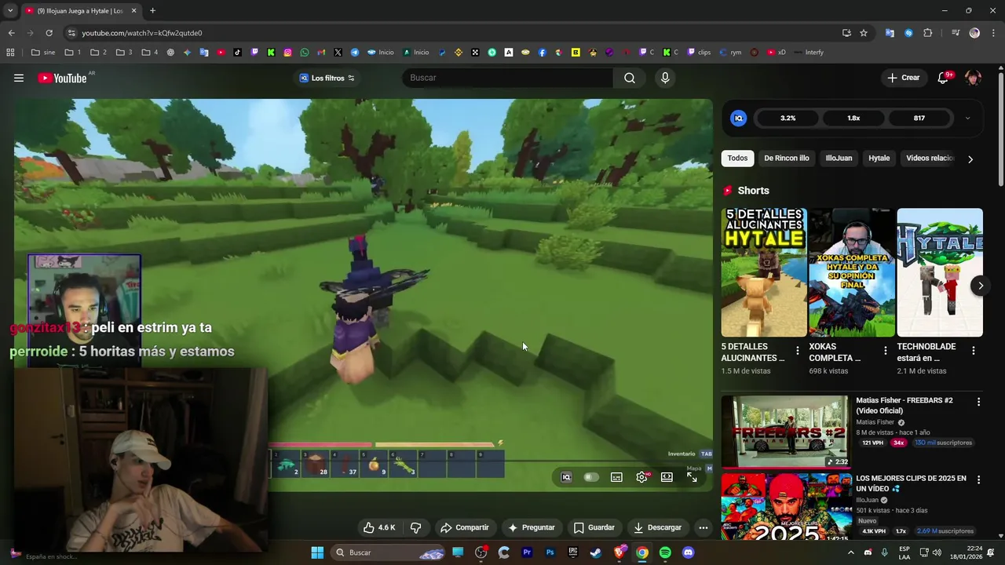Open options for the 5 DETALLES short
The height and width of the screenshot is (565, 1005).
pyautogui.click(x=798, y=351)
